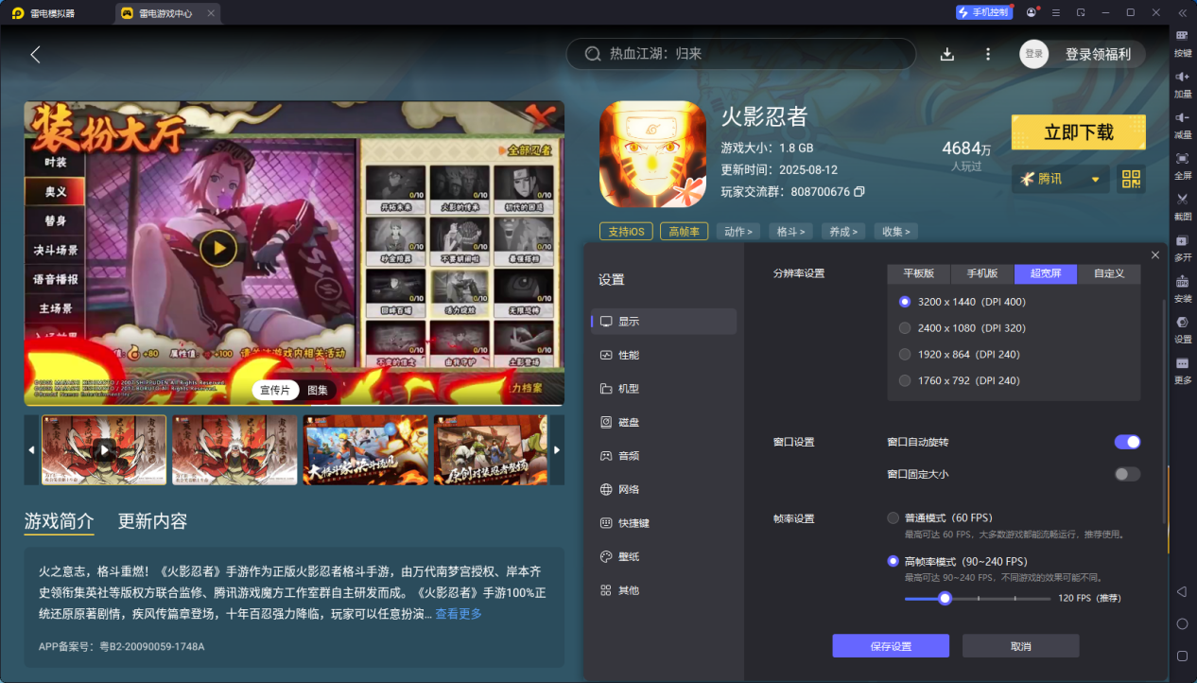Switch to the 平板版 resolution tab
The width and height of the screenshot is (1197, 683).
(919, 273)
